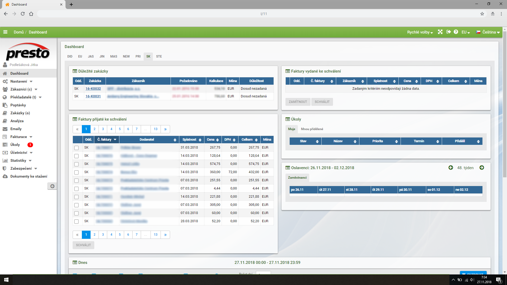
Task: Go to previous week in Oslavenci
Action: coord(451,168)
